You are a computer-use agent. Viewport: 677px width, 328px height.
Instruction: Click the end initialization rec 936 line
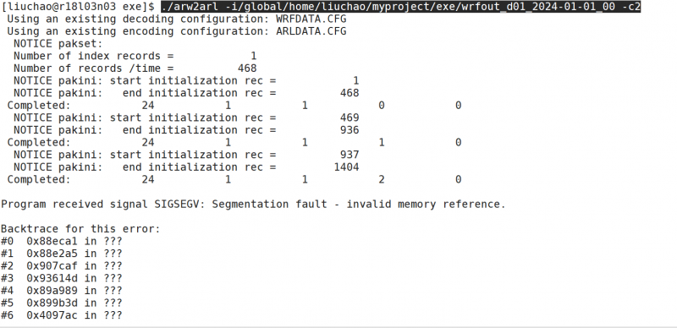point(186,130)
